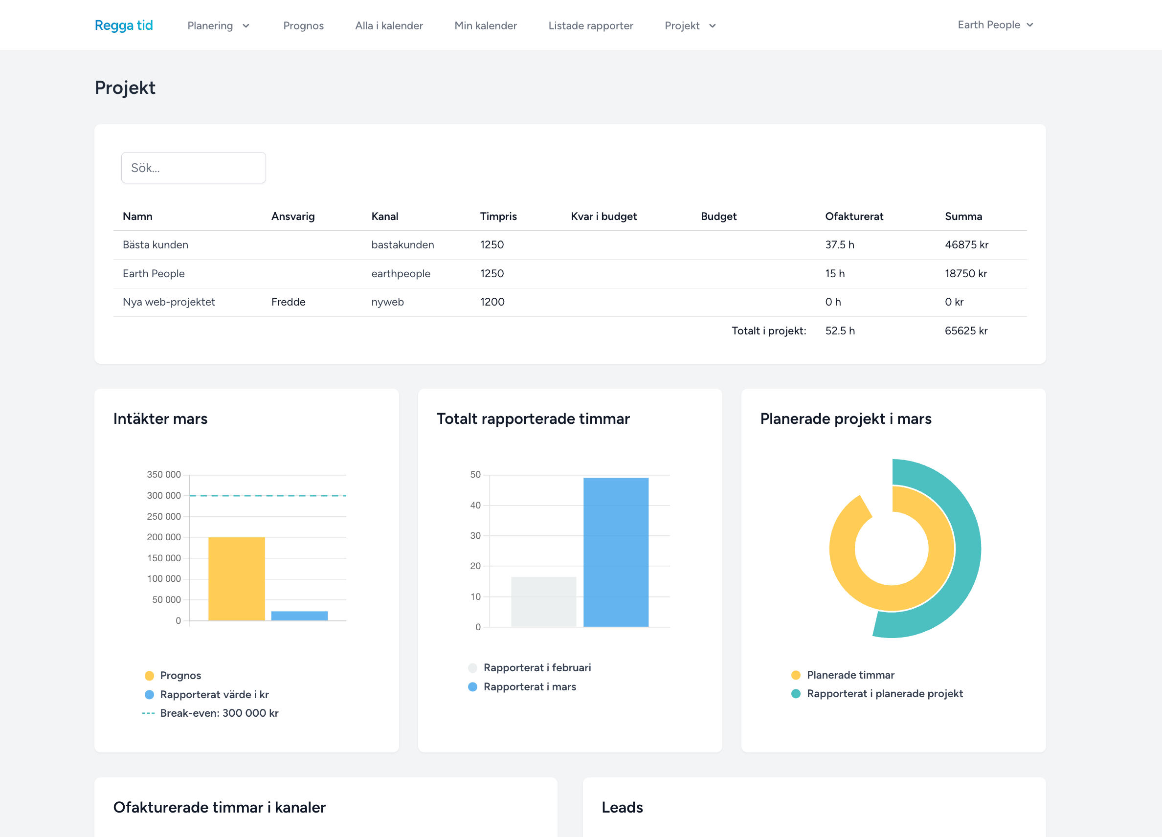Open Listade rapporter page
Screen dimensions: 1162x837
(x=590, y=25)
